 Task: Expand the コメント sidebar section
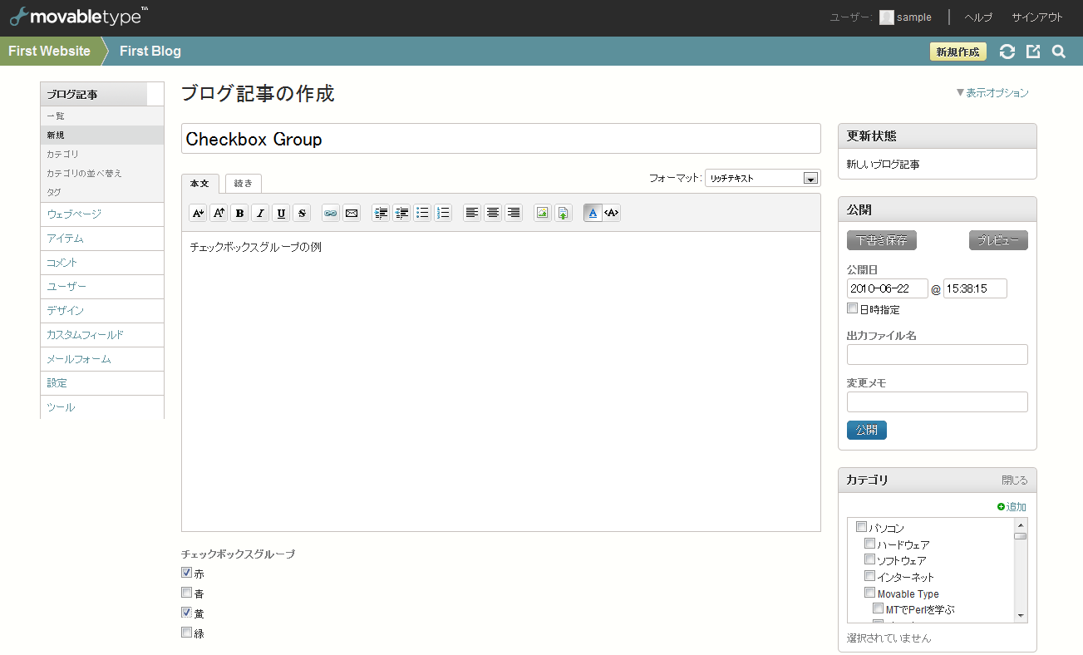(101, 263)
